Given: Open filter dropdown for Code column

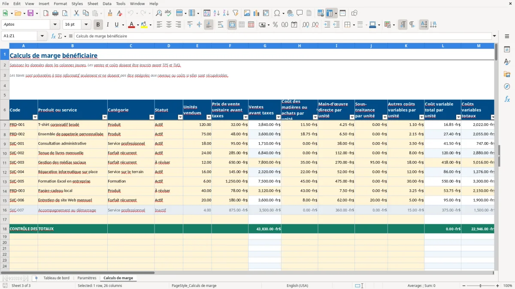Looking at the screenshot, I should [35, 117].
